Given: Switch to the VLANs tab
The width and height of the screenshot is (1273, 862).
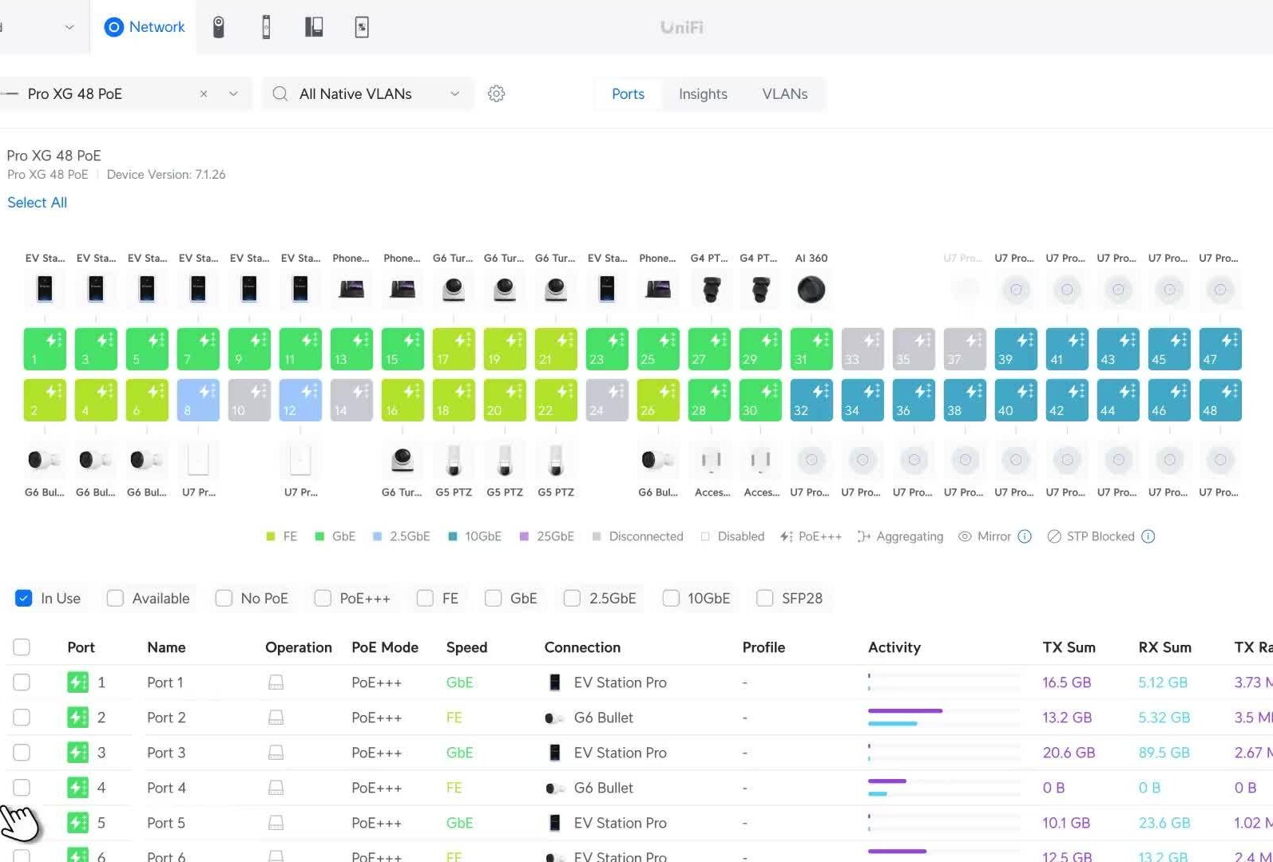Looking at the screenshot, I should click(x=784, y=93).
